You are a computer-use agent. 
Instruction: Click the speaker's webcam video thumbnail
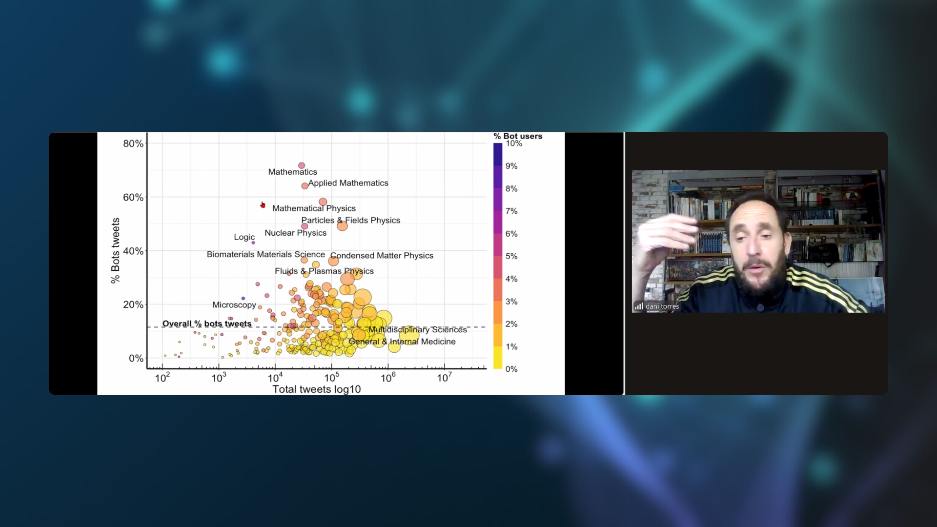[x=758, y=241]
